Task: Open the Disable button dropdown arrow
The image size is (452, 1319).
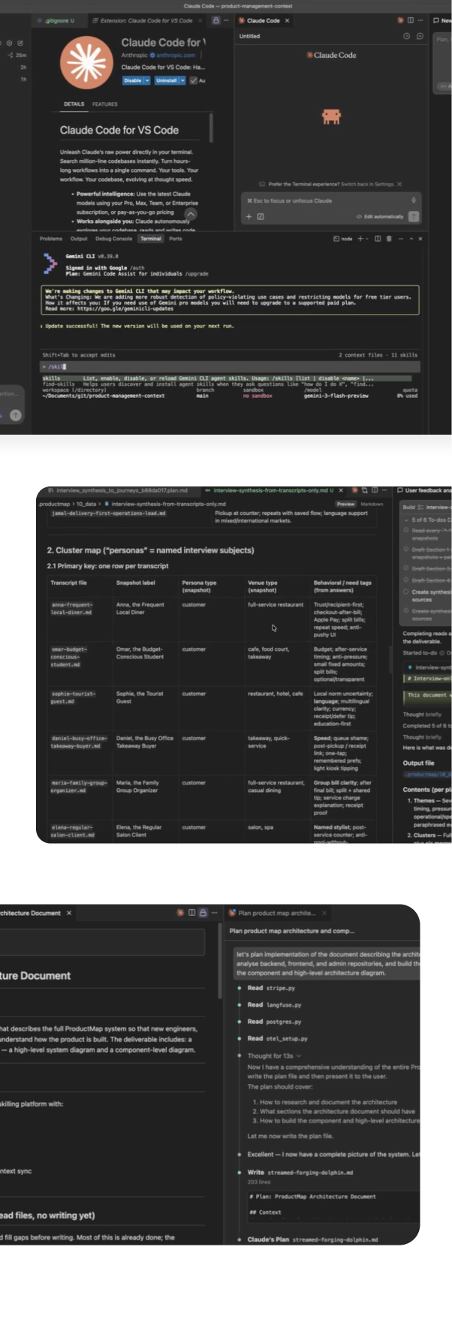Action: 147,80
